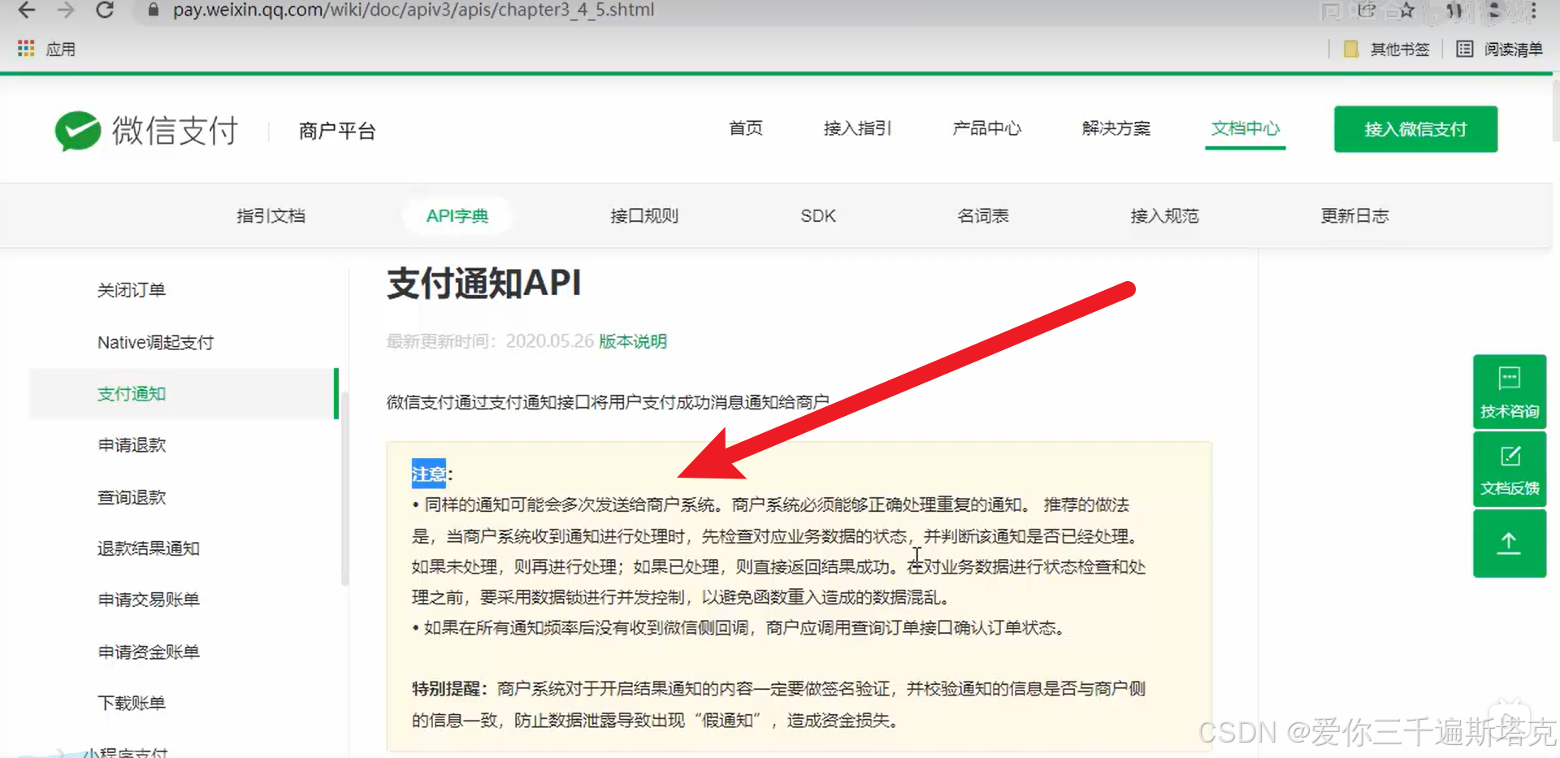The height and width of the screenshot is (758, 1560).
Task: Open 接入指引 in top navigation
Action: pyautogui.click(x=857, y=128)
